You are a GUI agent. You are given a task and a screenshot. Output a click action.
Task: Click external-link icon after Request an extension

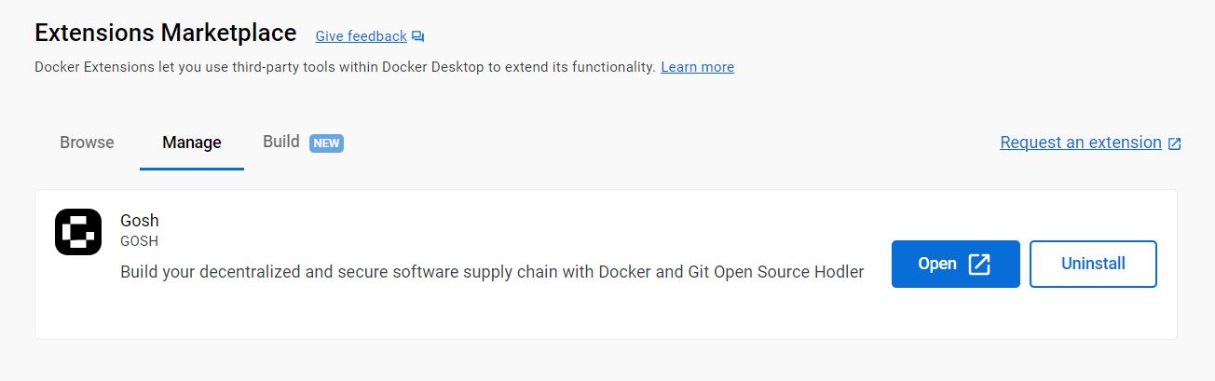pos(1175,143)
